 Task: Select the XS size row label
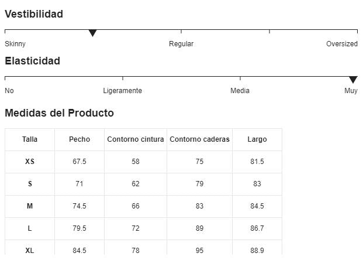pyautogui.click(x=30, y=162)
